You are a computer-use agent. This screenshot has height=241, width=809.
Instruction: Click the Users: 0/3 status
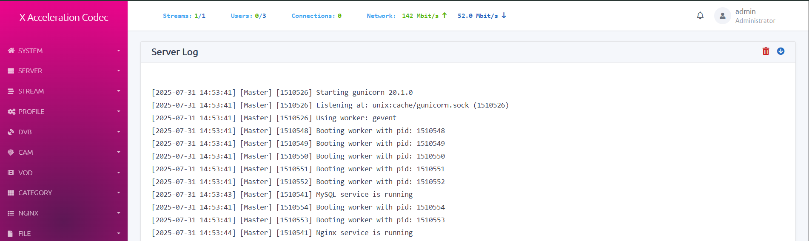click(x=248, y=16)
